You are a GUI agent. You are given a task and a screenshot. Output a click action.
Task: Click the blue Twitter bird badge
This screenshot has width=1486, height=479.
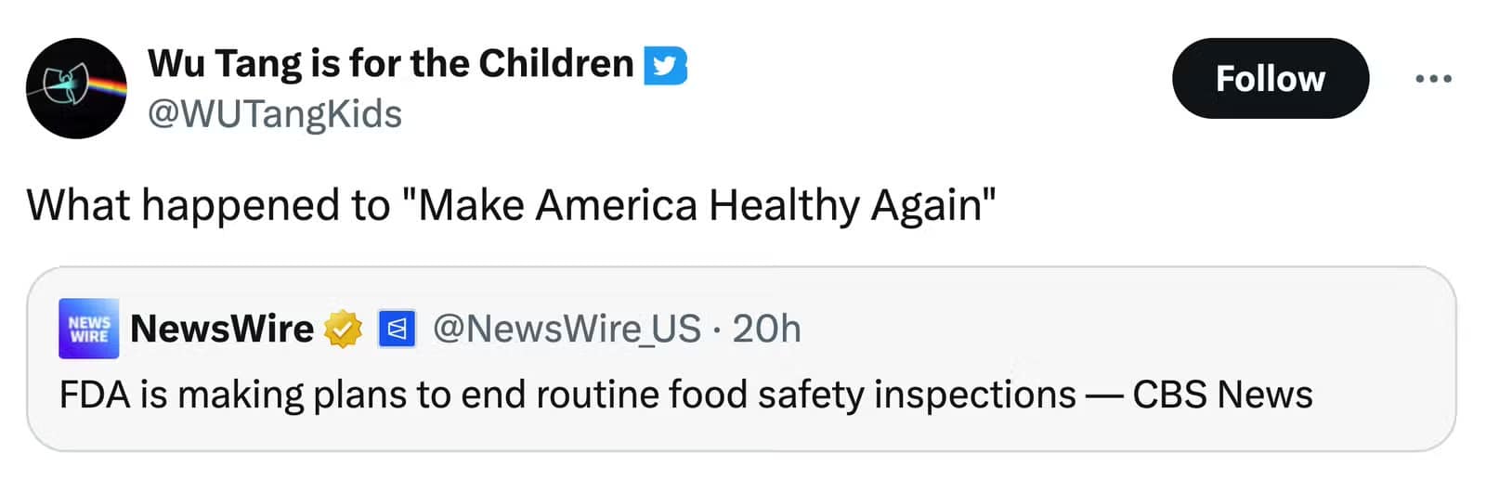pos(665,65)
